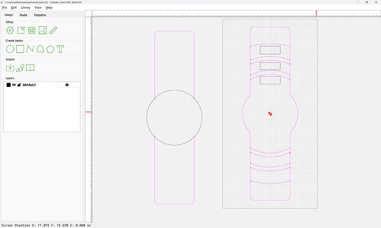Click the resize document icon in Setup
The image size is (381, 228).
[x=20, y=30]
